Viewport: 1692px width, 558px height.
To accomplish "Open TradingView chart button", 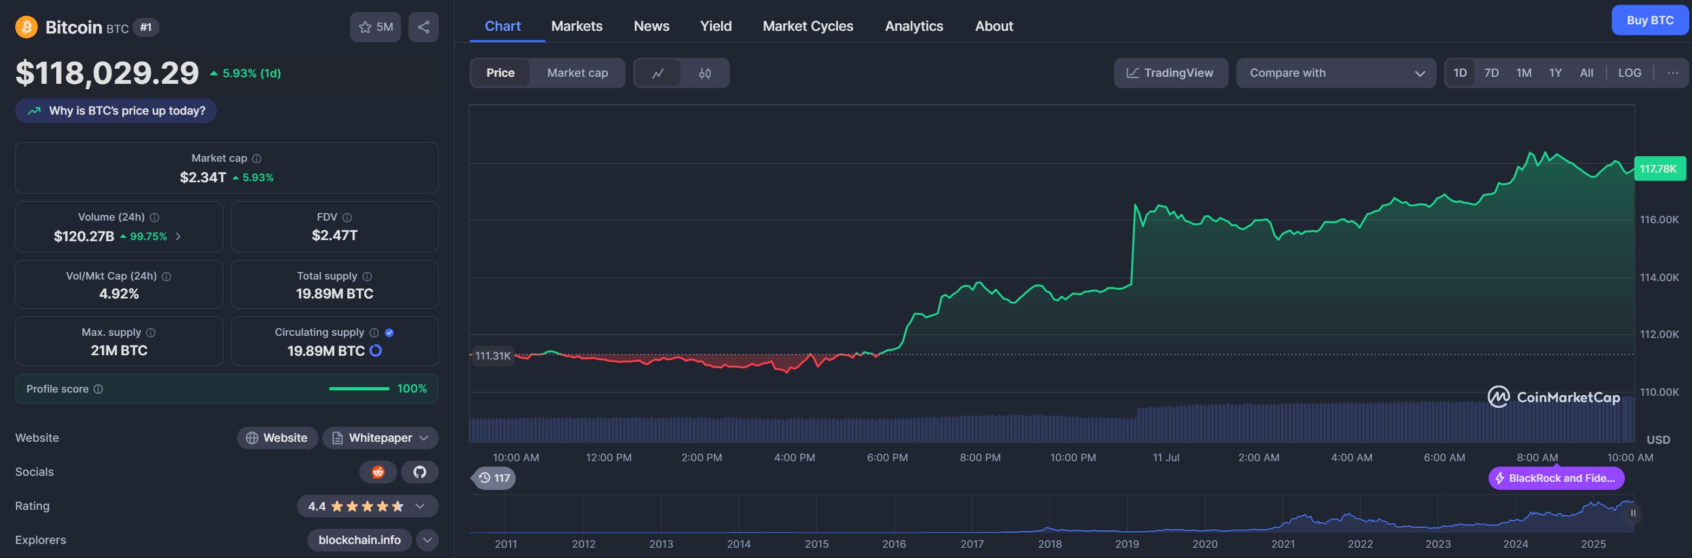I will click(x=1170, y=73).
